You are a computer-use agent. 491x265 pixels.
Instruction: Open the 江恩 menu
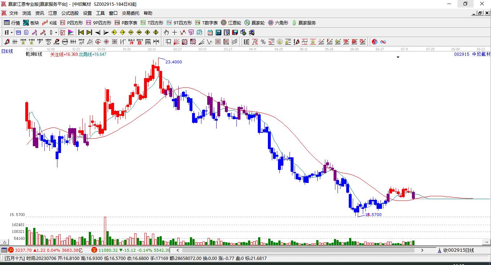pyautogui.click(x=53, y=13)
